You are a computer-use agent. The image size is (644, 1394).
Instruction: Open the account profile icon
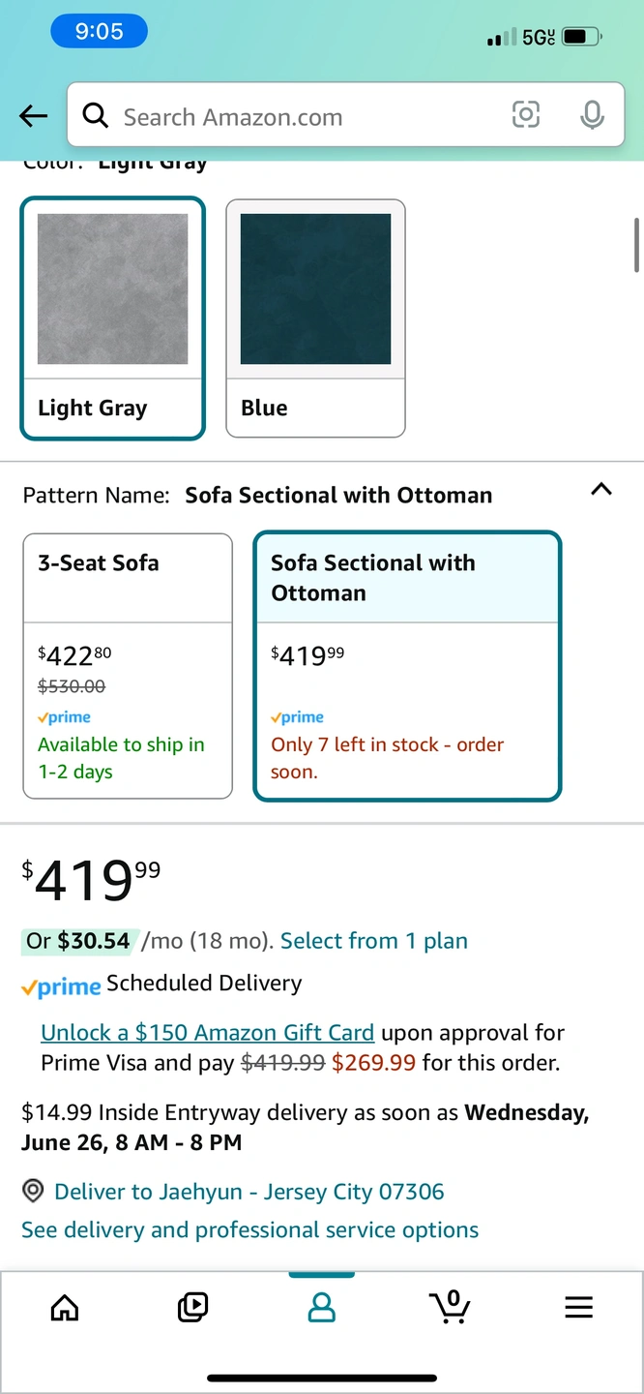(x=321, y=1308)
